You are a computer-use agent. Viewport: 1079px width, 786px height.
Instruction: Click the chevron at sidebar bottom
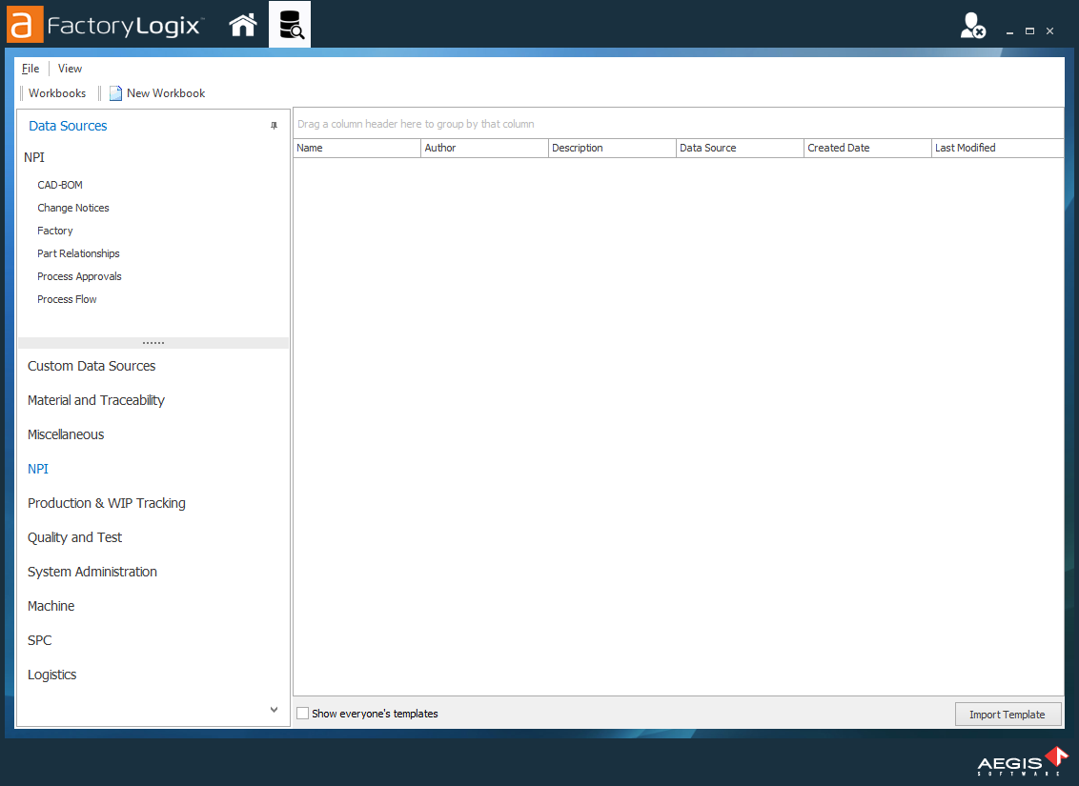[x=274, y=709]
